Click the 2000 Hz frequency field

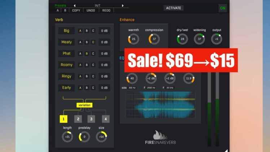click(151, 88)
